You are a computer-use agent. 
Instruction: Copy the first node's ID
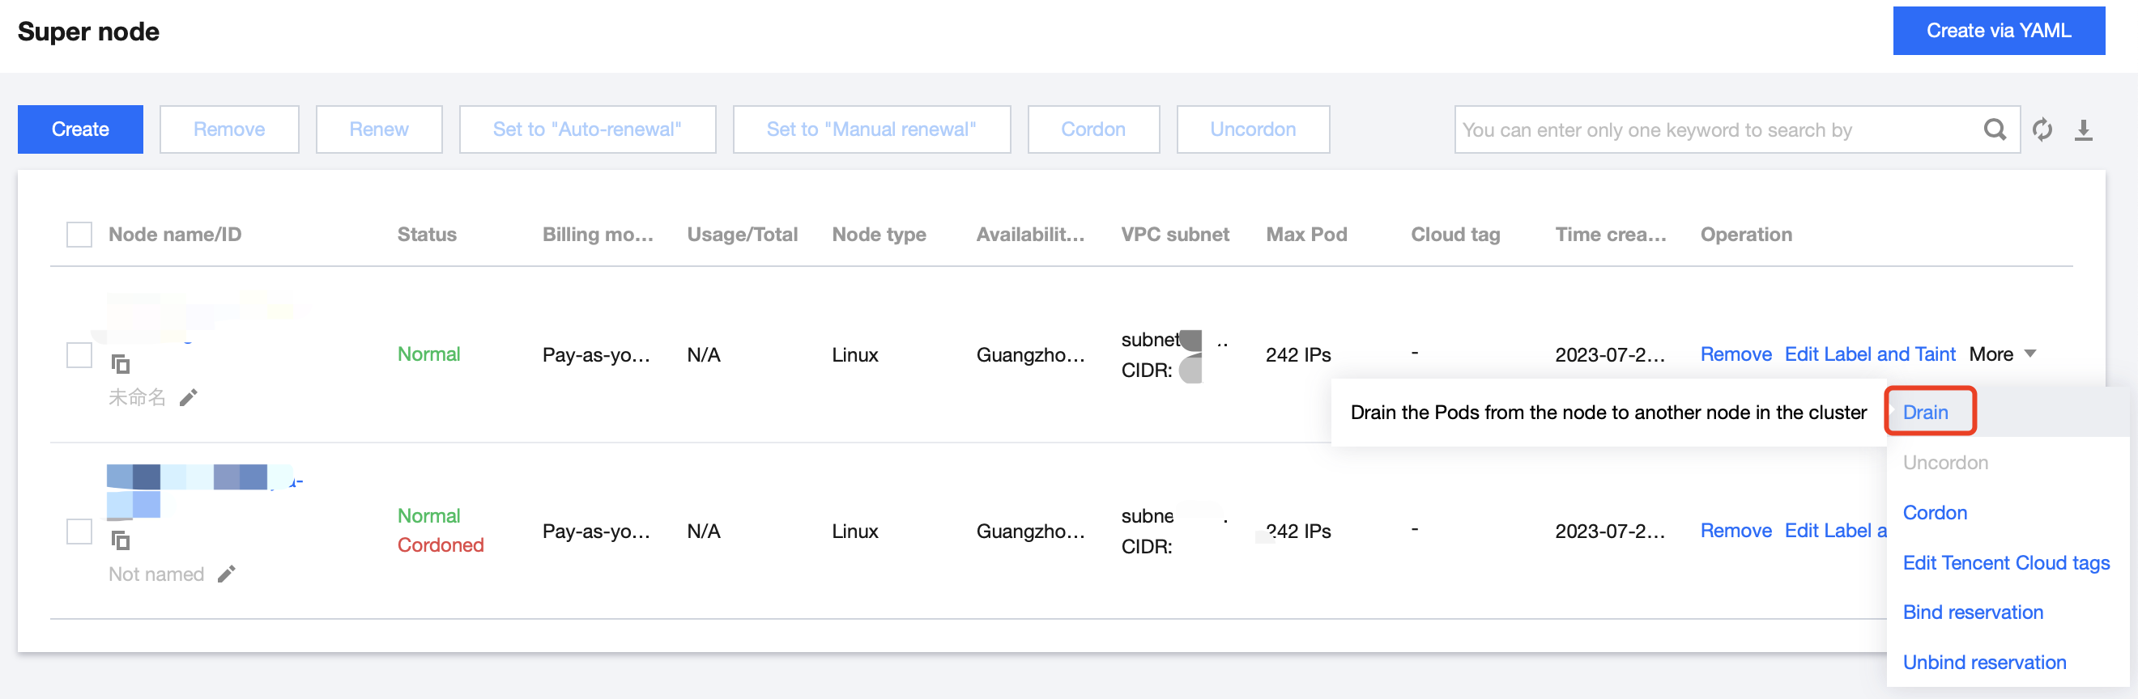pos(121,364)
